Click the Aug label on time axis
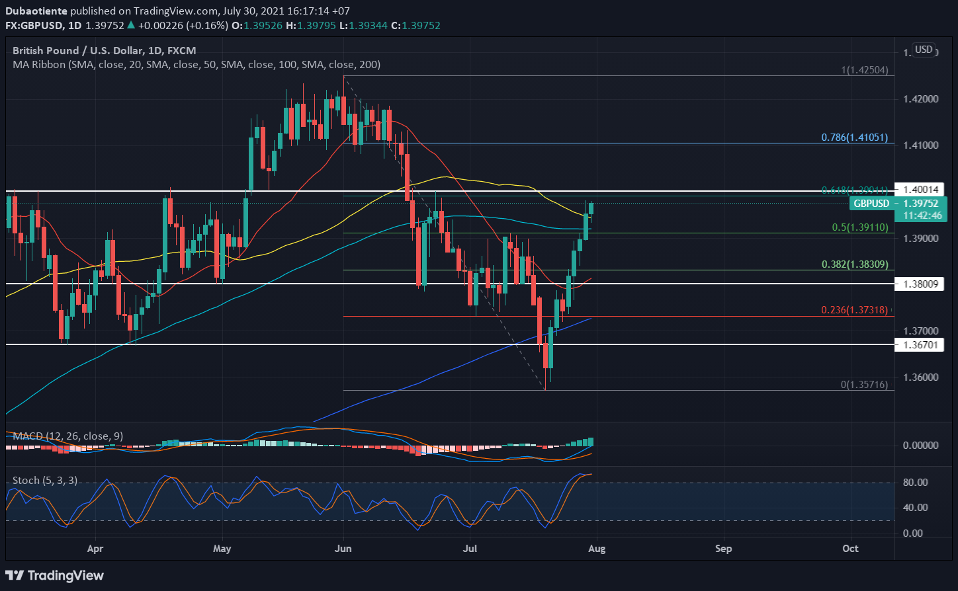The width and height of the screenshot is (958, 591). (597, 549)
